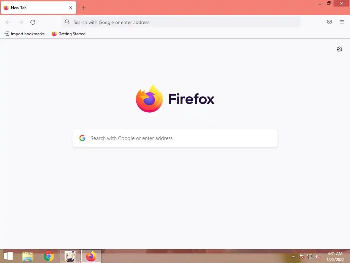The width and height of the screenshot is (350, 263).
Task: Reload the current page
Action: [33, 22]
